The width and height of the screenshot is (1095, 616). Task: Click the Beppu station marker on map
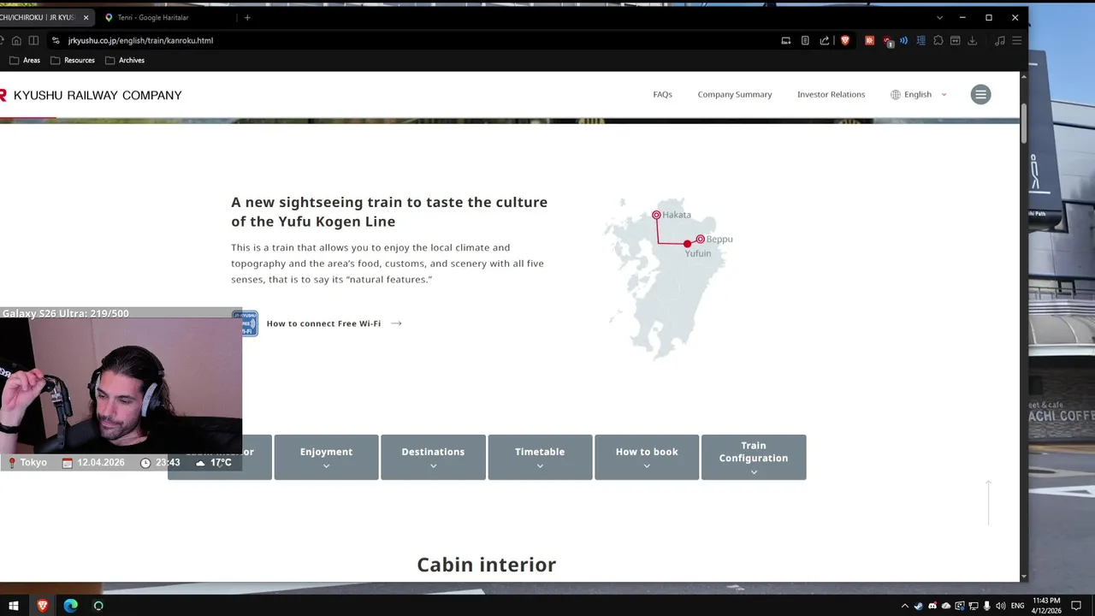(700, 239)
